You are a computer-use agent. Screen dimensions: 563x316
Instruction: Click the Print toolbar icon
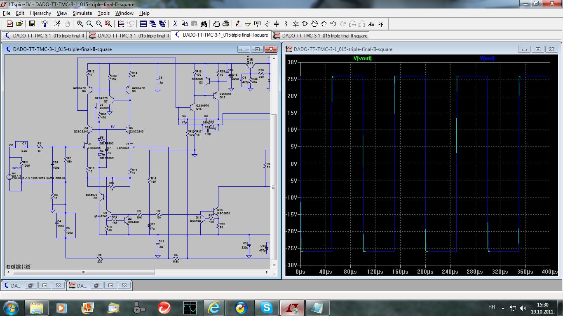tap(226, 23)
